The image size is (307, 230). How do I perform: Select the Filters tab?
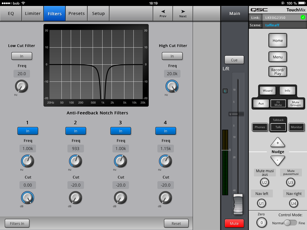pyautogui.click(x=55, y=13)
